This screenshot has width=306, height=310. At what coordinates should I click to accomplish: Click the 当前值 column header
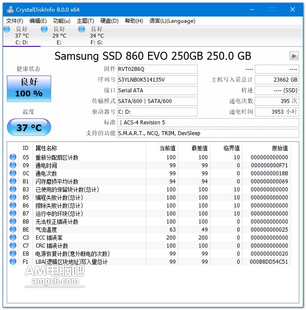click(x=162, y=148)
